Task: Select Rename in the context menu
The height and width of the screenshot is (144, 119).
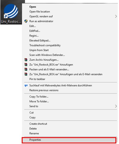Action: point(34,133)
